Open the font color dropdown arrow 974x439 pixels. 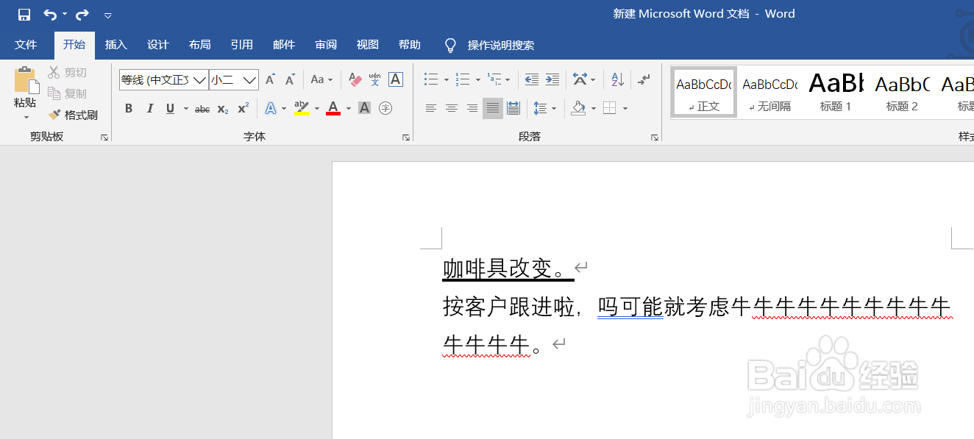pyautogui.click(x=348, y=108)
